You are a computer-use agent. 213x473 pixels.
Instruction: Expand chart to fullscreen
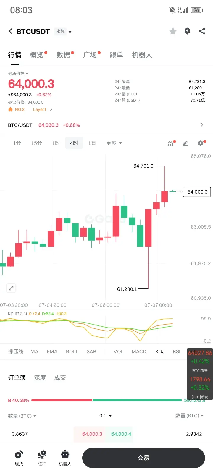(11, 288)
